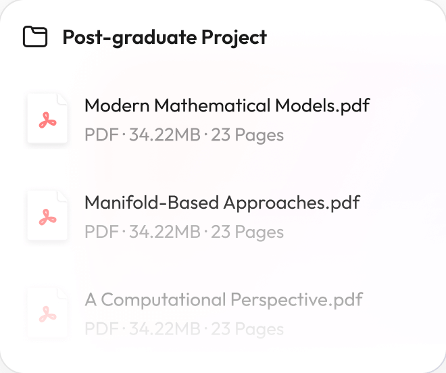Open the A Computational Perspective.pdf file name

point(224,299)
